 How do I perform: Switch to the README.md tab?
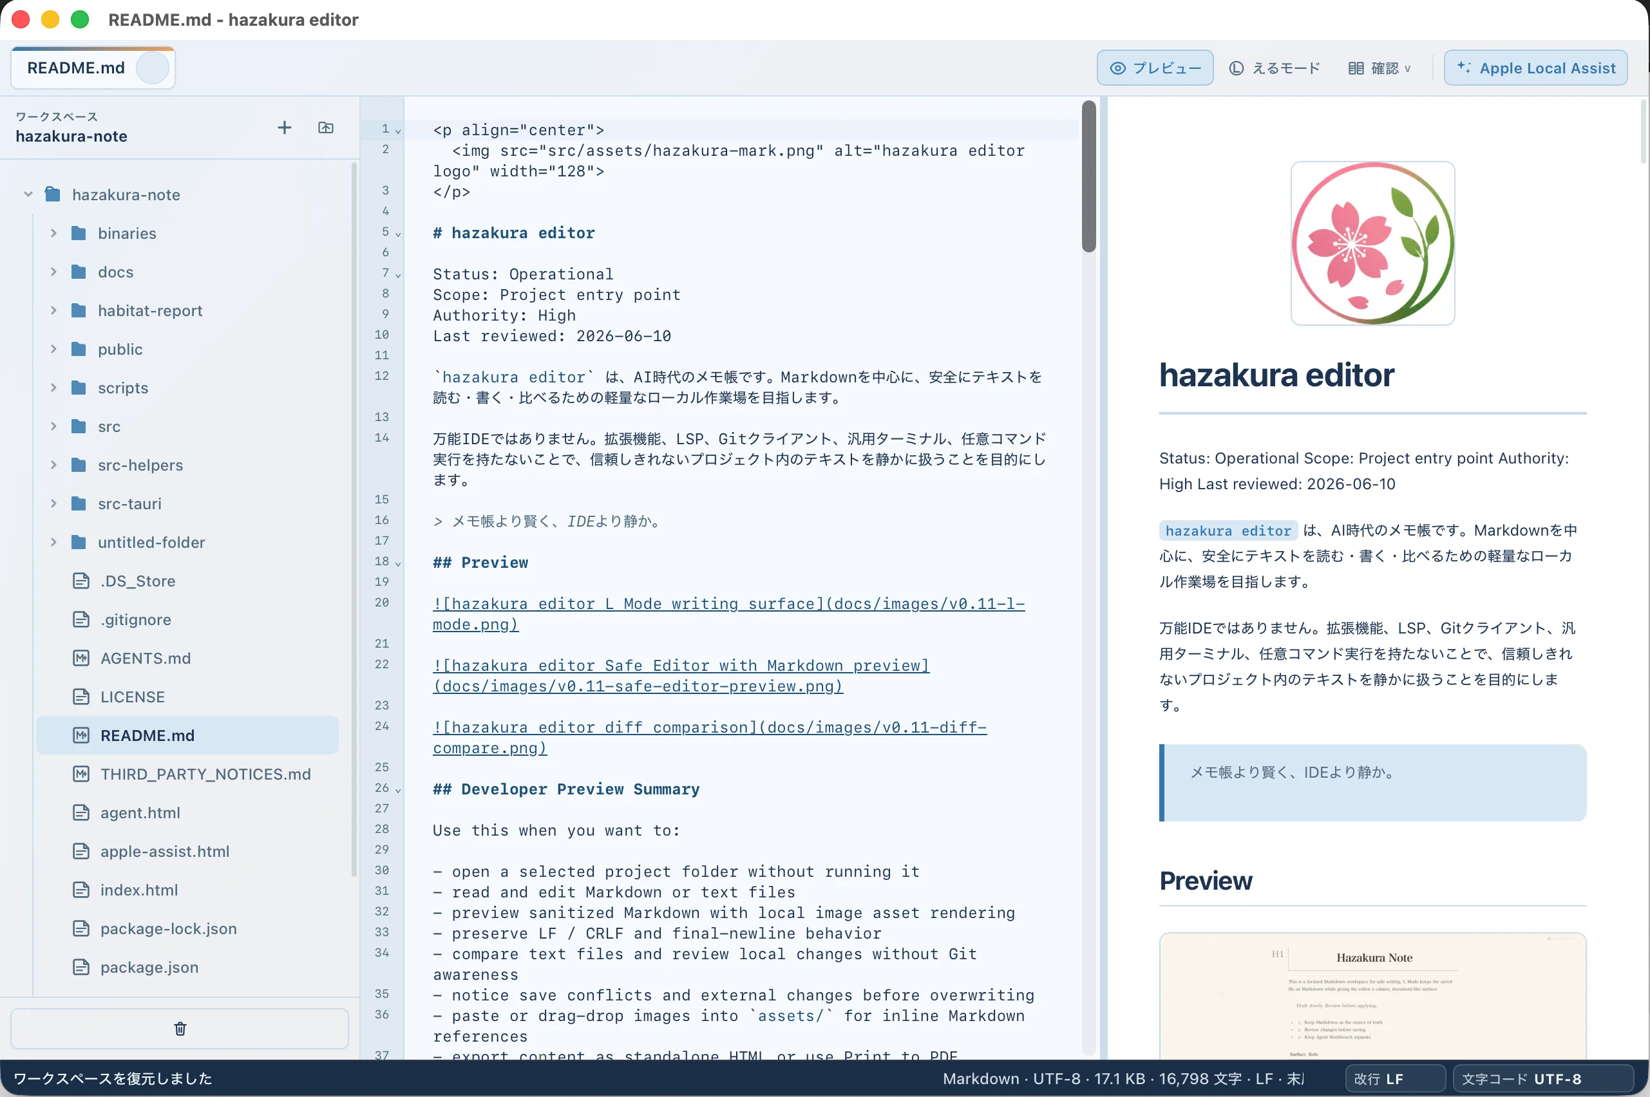point(75,68)
